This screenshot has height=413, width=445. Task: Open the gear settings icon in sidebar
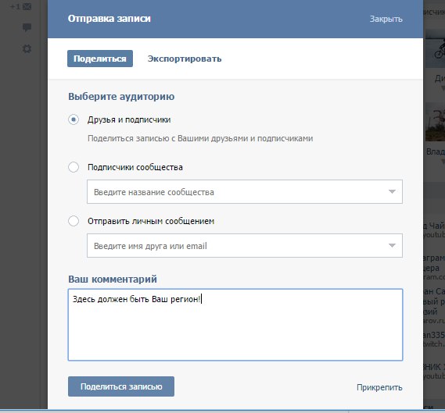click(x=27, y=48)
